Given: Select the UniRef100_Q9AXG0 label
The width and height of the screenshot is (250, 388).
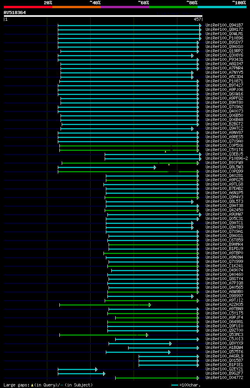Looking at the screenshot, I should pos(224,47).
